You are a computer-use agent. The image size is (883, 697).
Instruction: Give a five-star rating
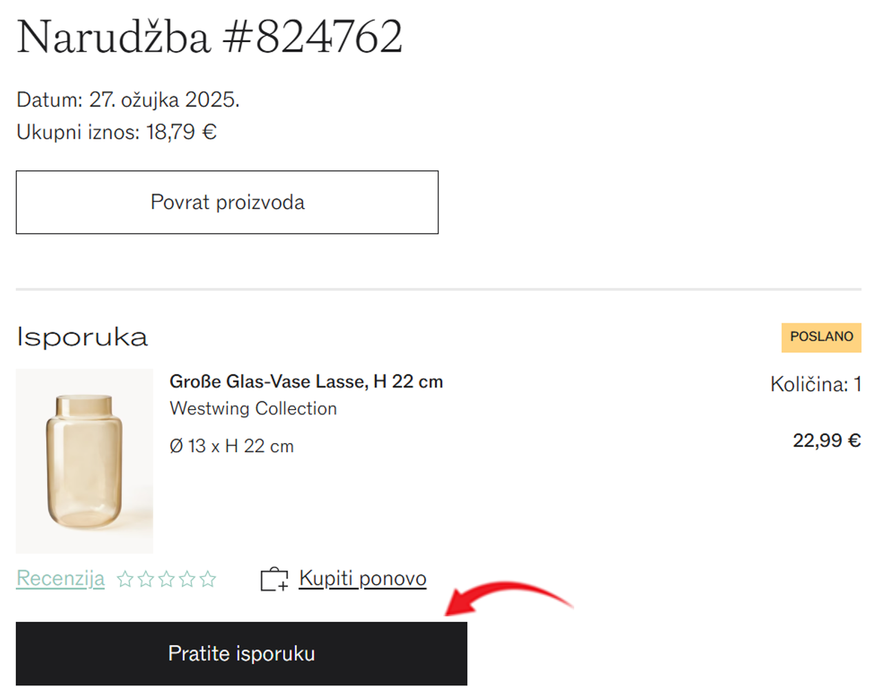pos(207,579)
